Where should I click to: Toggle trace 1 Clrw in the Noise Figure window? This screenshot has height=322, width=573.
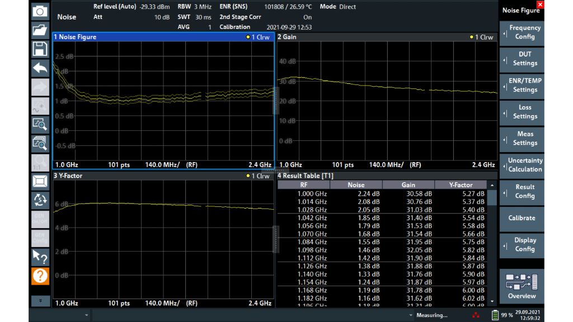pyautogui.click(x=259, y=37)
